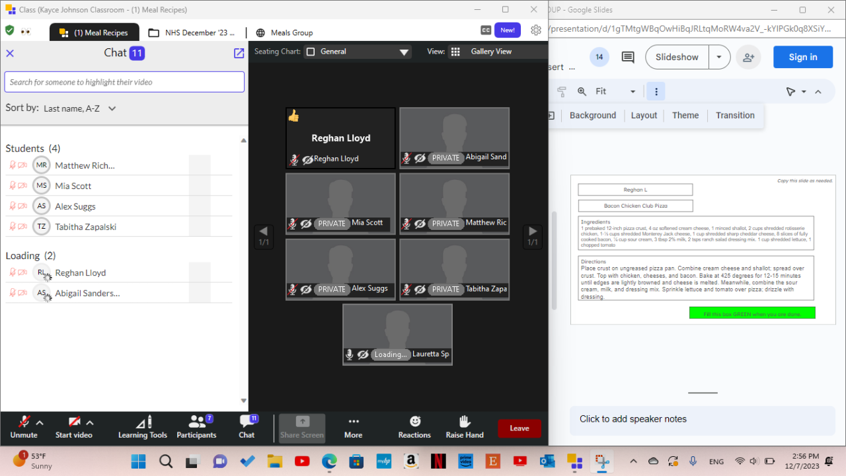Close the Chat panel with X
Image resolution: width=846 pixels, height=476 pixels.
[10, 54]
